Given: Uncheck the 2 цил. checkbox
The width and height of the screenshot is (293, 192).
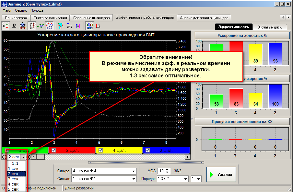Looking at the screenshot, I should coord(147,150).
